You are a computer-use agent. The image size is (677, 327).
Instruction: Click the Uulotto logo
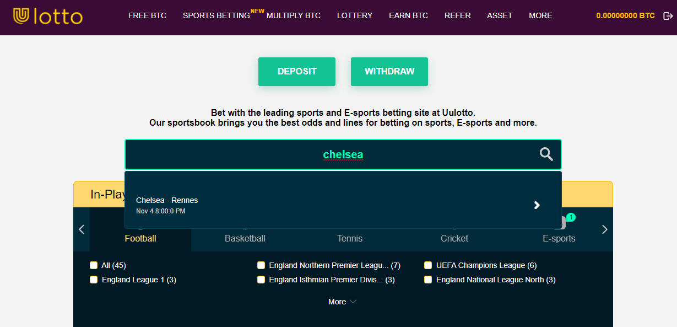47,16
